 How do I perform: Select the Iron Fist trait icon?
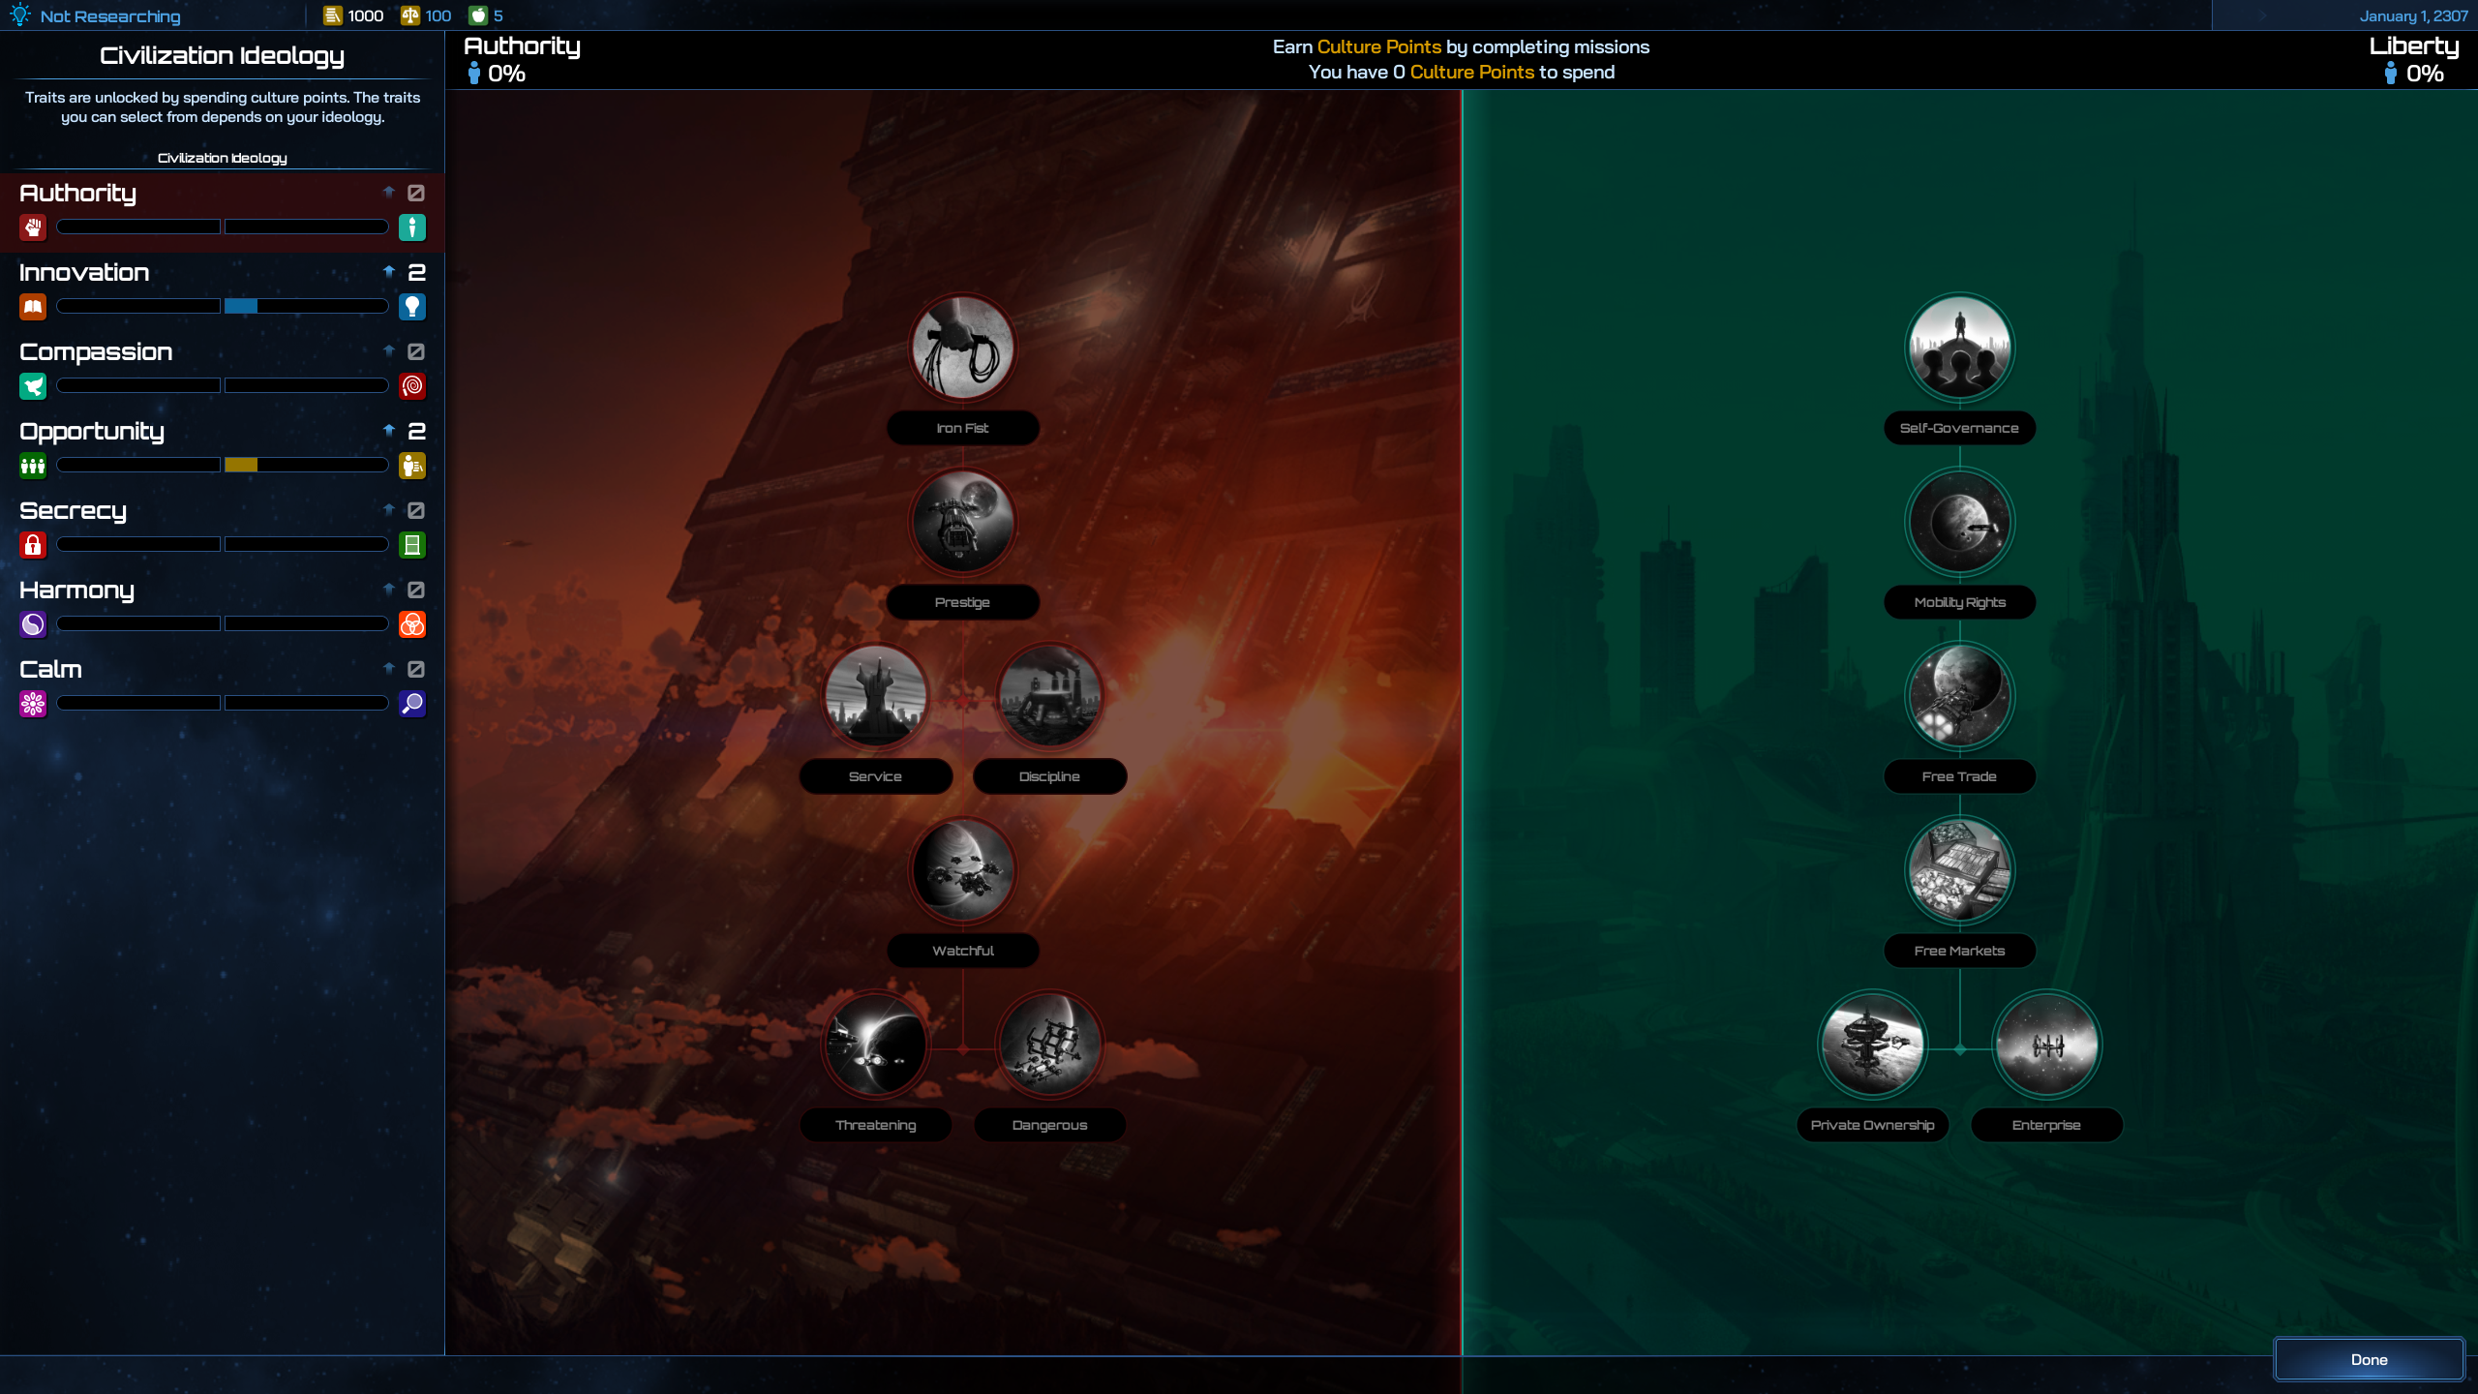pyautogui.click(x=962, y=348)
